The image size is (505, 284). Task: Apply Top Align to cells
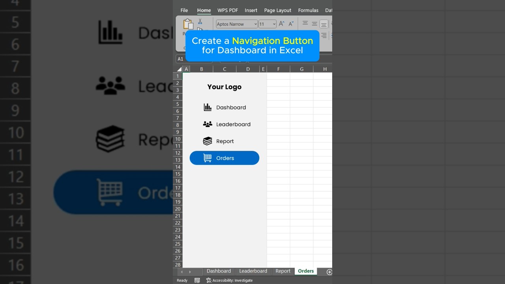(305, 23)
